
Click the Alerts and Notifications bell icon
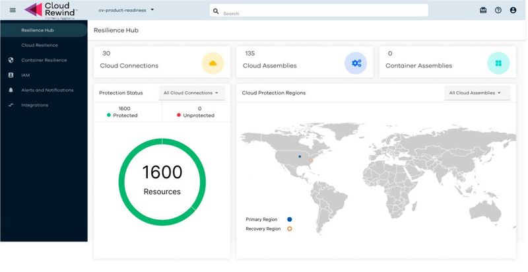[x=11, y=90]
